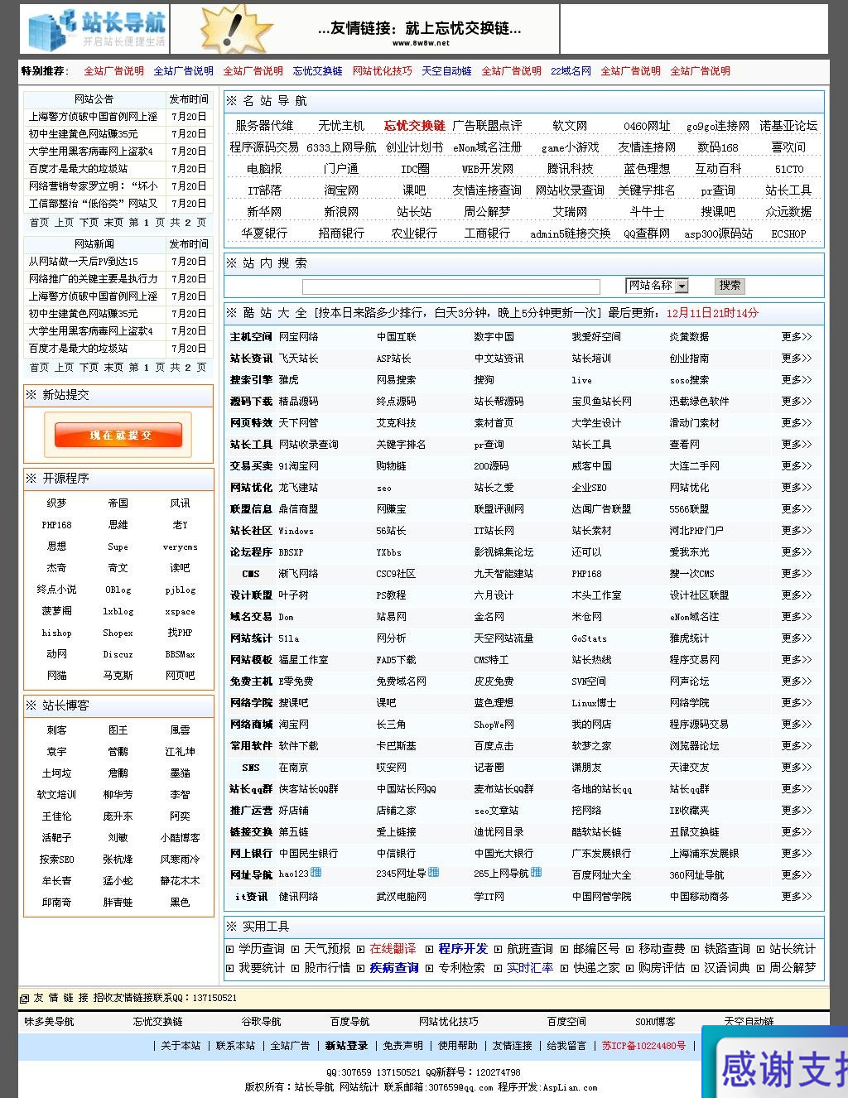Click the icon next to hao123

[316, 872]
